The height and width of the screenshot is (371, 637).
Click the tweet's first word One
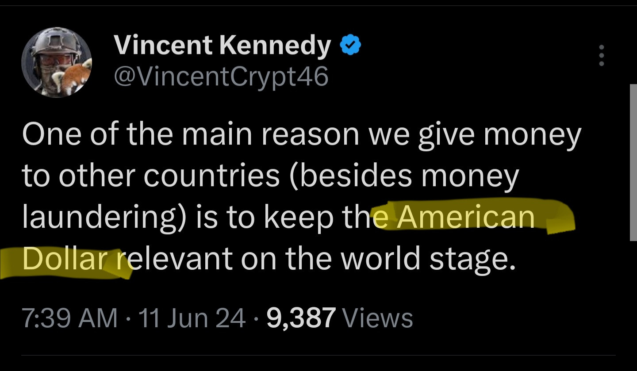47,135
